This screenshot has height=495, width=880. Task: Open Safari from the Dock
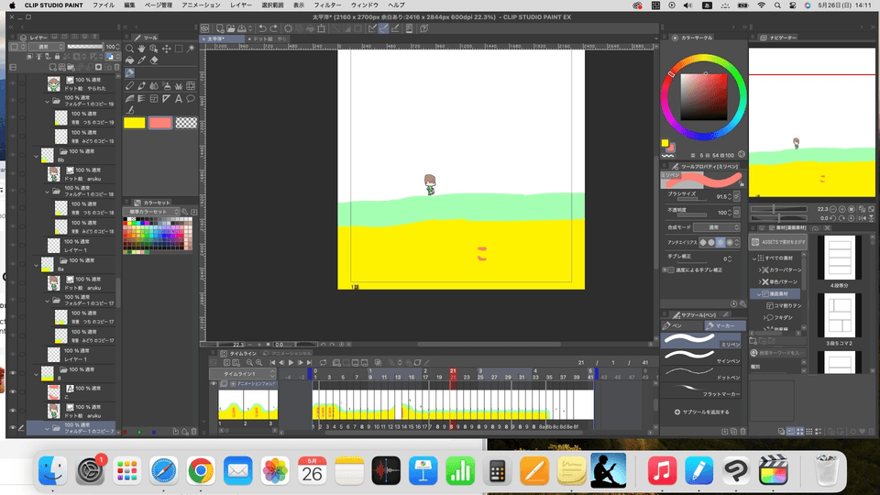(164, 472)
